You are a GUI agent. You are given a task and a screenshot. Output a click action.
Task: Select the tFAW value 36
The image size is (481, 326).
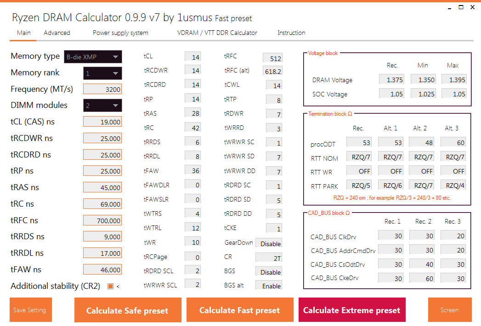(192, 170)
